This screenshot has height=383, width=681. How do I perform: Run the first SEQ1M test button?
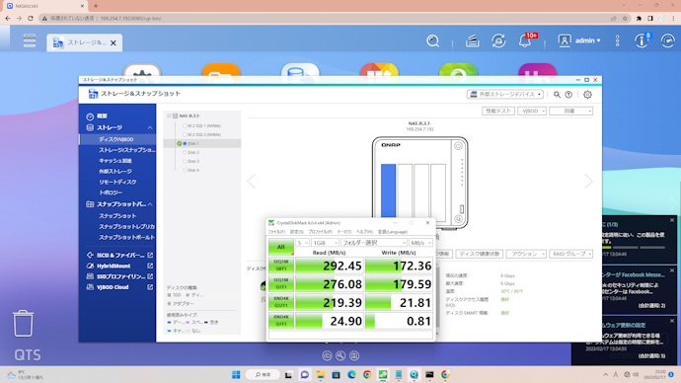(x=281, y=266)
